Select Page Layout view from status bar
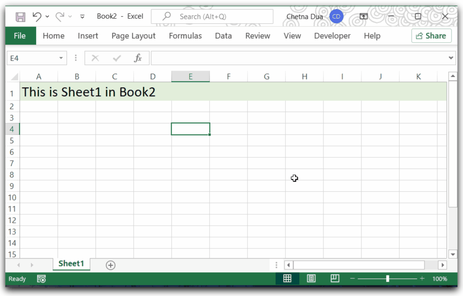The image size is (463, 296). (x=311, y=278)
